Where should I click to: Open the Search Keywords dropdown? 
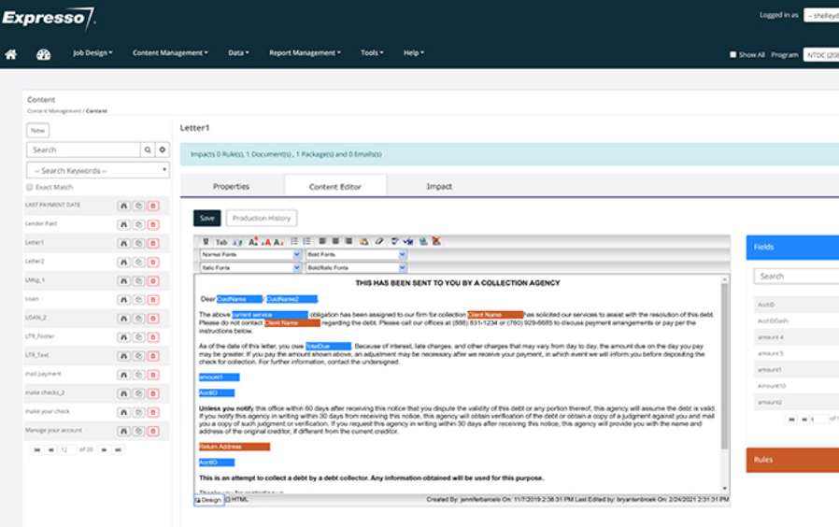pos(98,171)
